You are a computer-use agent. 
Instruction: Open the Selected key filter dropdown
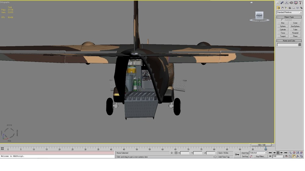(258, 153)
